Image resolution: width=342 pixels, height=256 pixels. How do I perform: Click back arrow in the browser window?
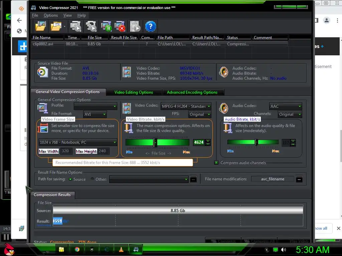19,20
